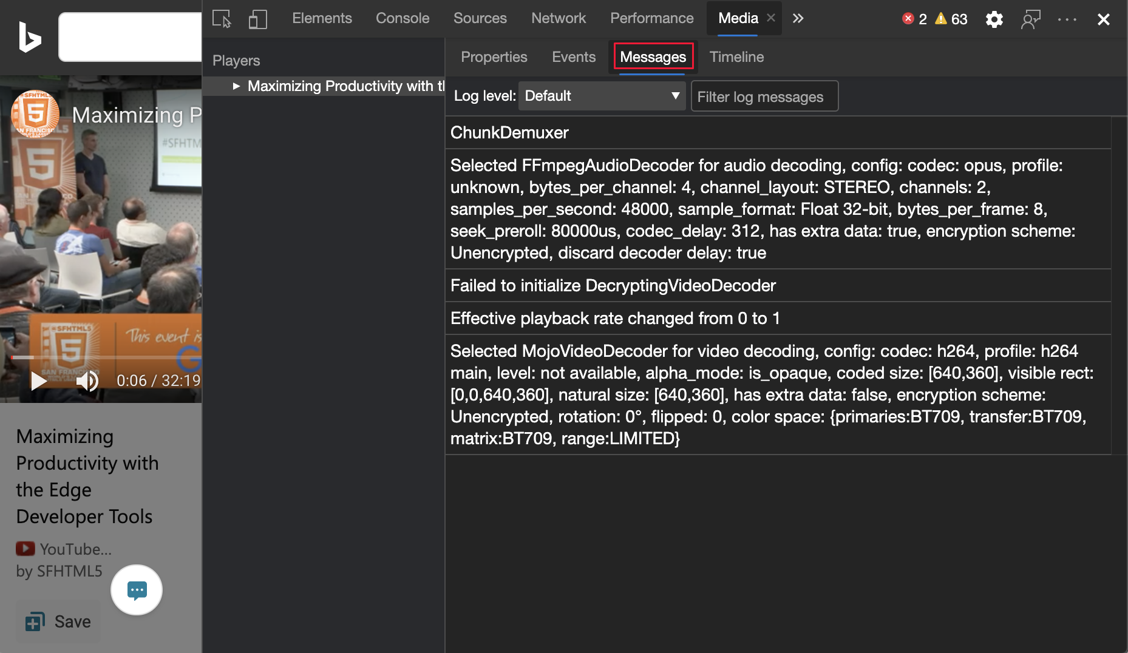Viewport: 1128px width, 653px height.
Task: Click the send feedback icon
Action: click(x=1031, y=19)
